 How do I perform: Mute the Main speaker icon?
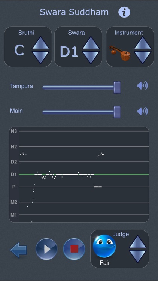point(142,111)
